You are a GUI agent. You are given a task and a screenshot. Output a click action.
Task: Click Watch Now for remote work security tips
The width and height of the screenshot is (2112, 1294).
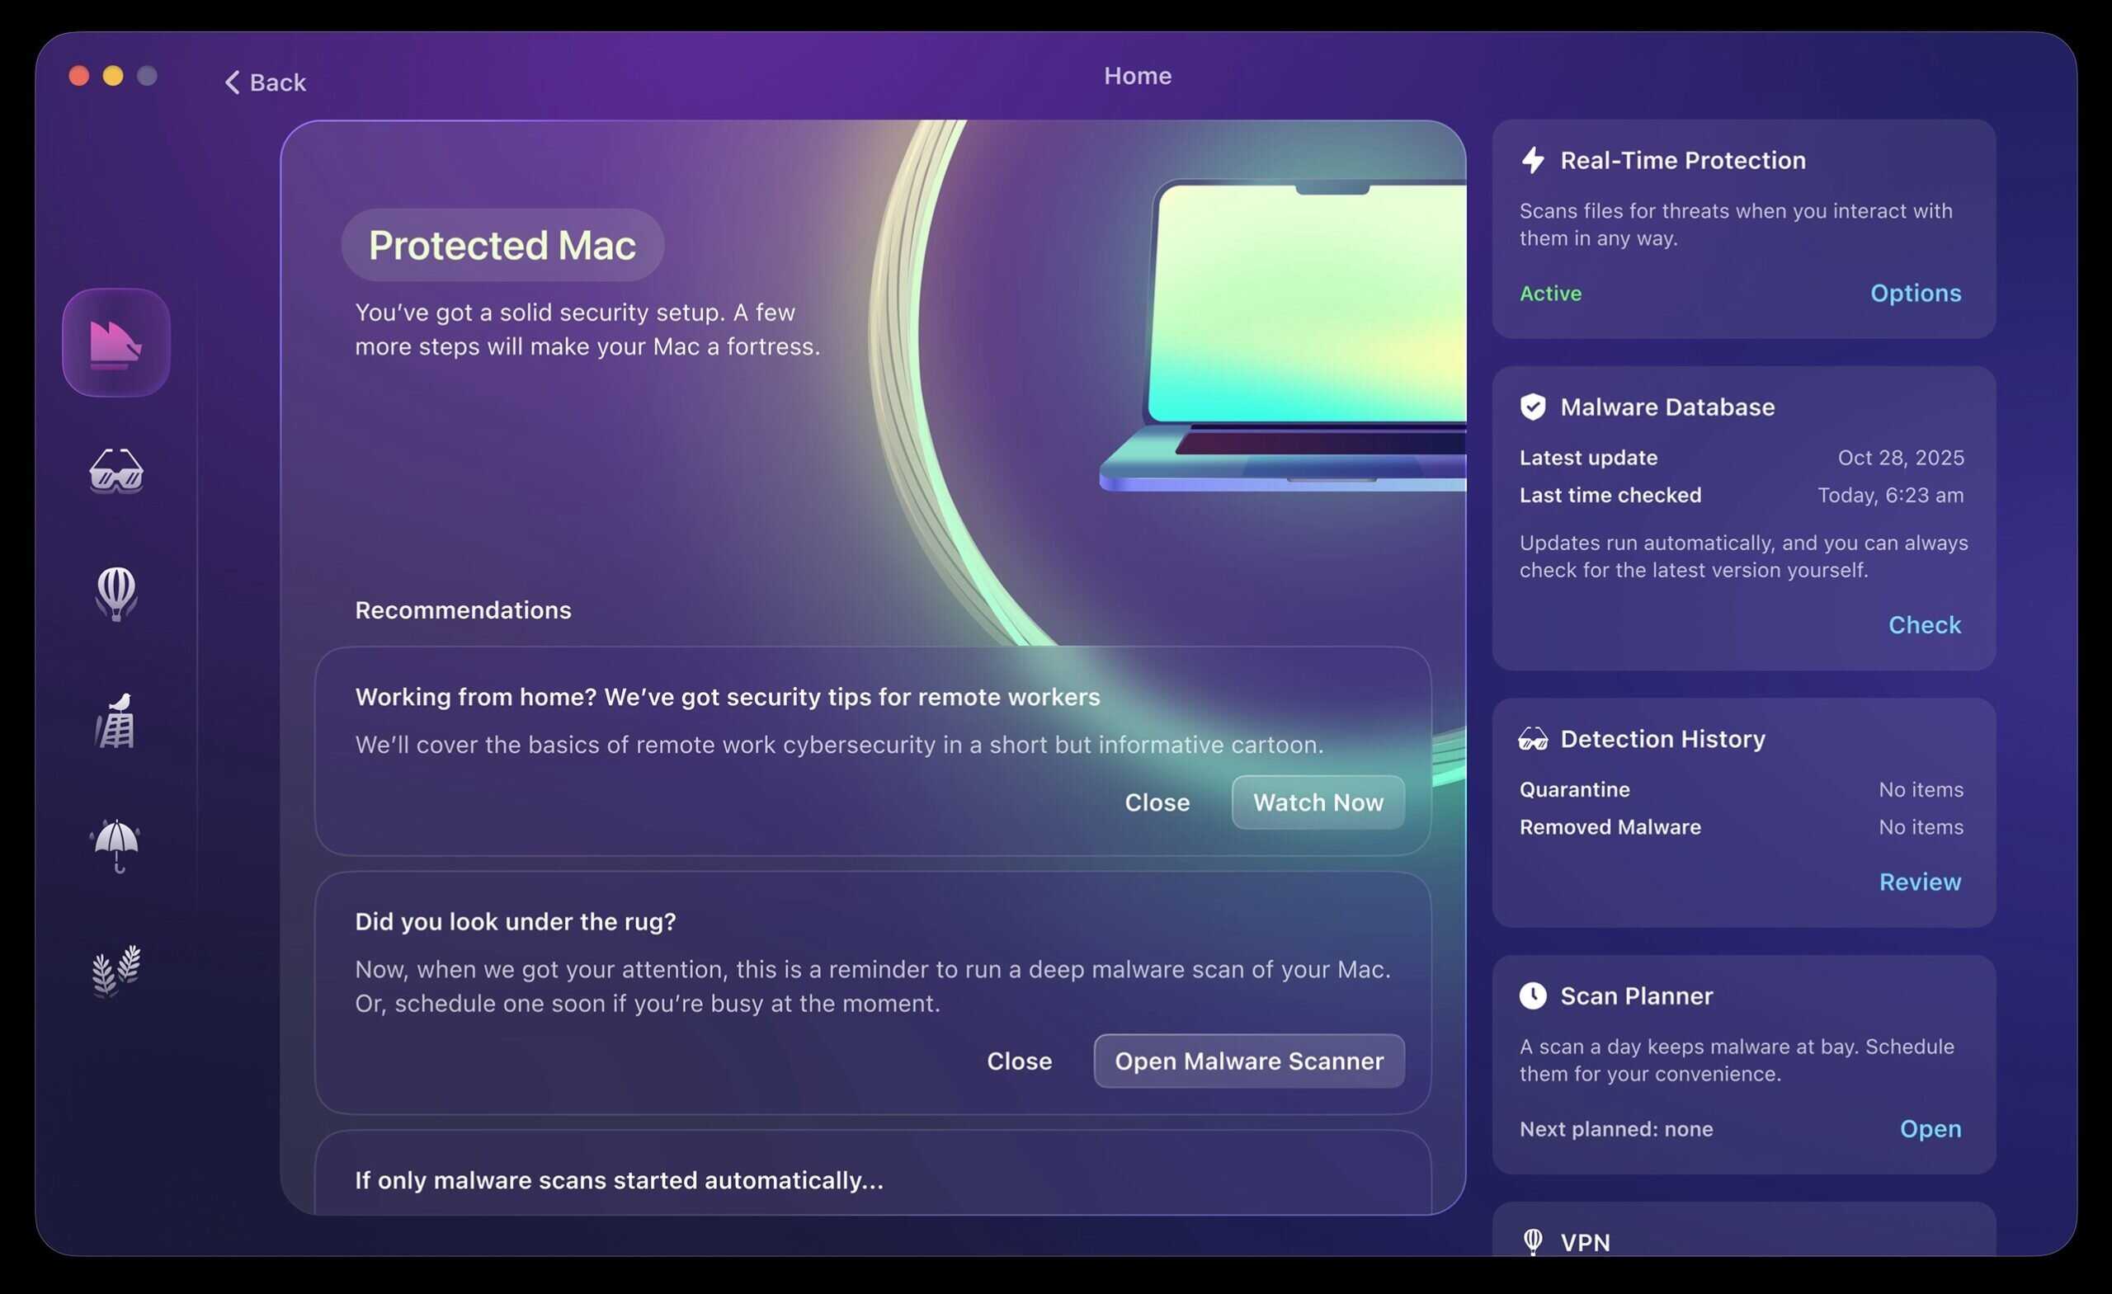[1318, 802]
